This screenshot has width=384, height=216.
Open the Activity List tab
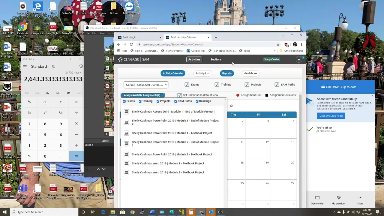tap(202, 73)
